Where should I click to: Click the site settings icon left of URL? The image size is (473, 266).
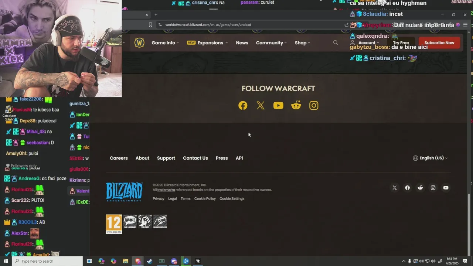coord(160,25)
